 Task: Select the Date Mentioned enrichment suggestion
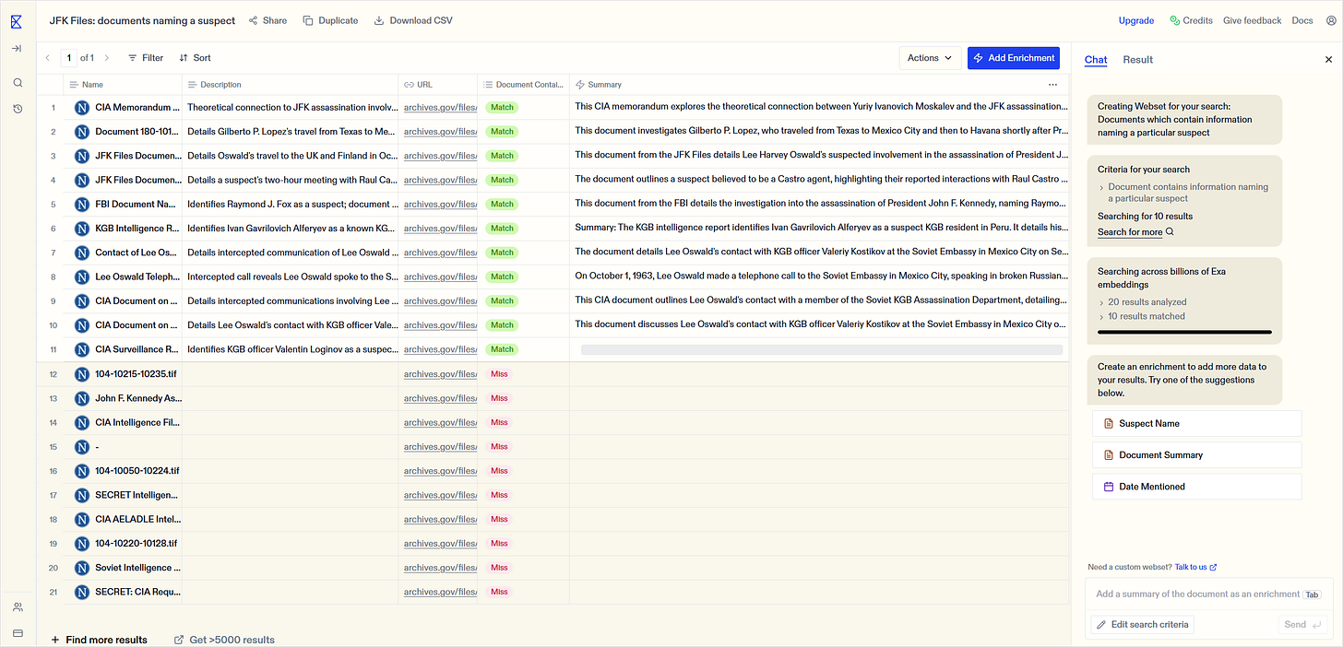click(x=1196, y=487)
